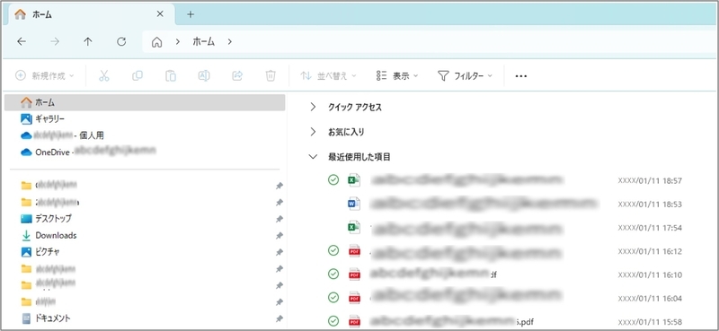Open the 表示 view dropdown

396,76
